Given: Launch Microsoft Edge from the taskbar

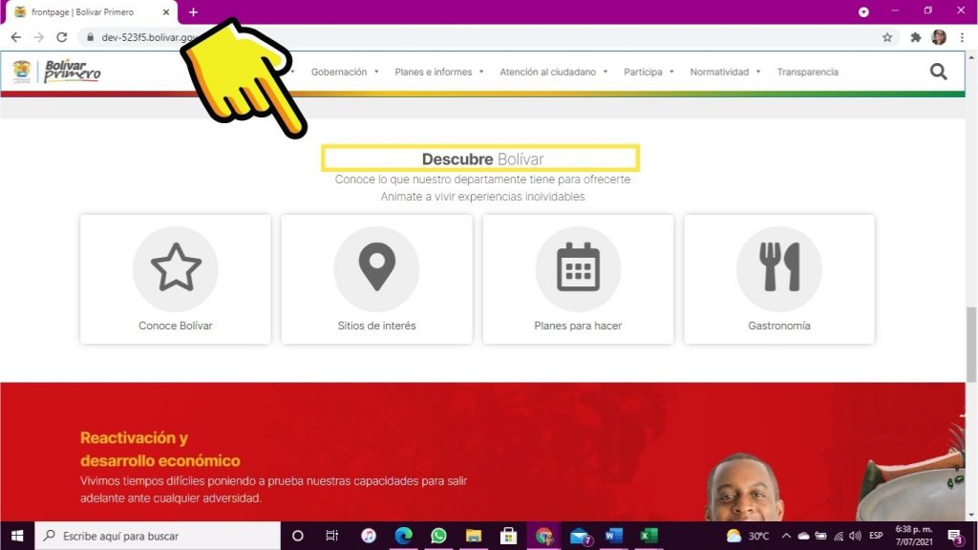Looking at the screenshot, I should (x=404, y=536).
